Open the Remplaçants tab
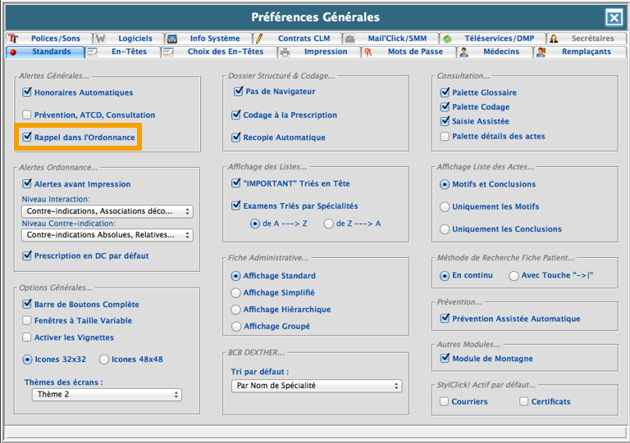The image size is (630, 443). coord(586,52)
